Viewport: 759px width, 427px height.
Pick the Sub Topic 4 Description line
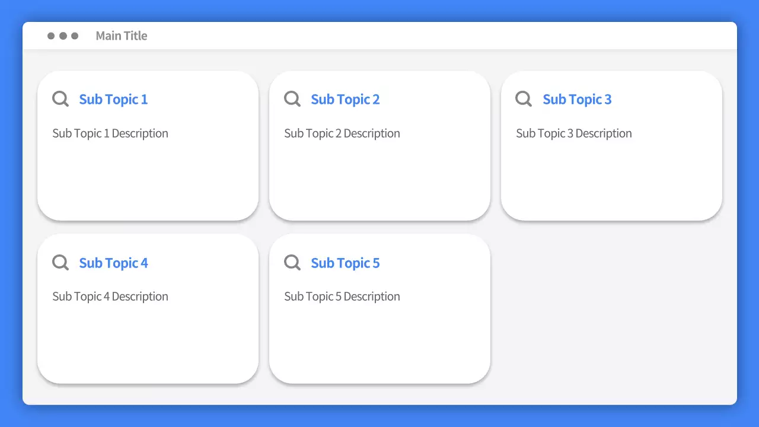[110, 297]
